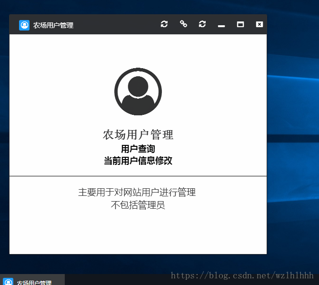Open the 当前用户信息修改 link

coord(138,161)
